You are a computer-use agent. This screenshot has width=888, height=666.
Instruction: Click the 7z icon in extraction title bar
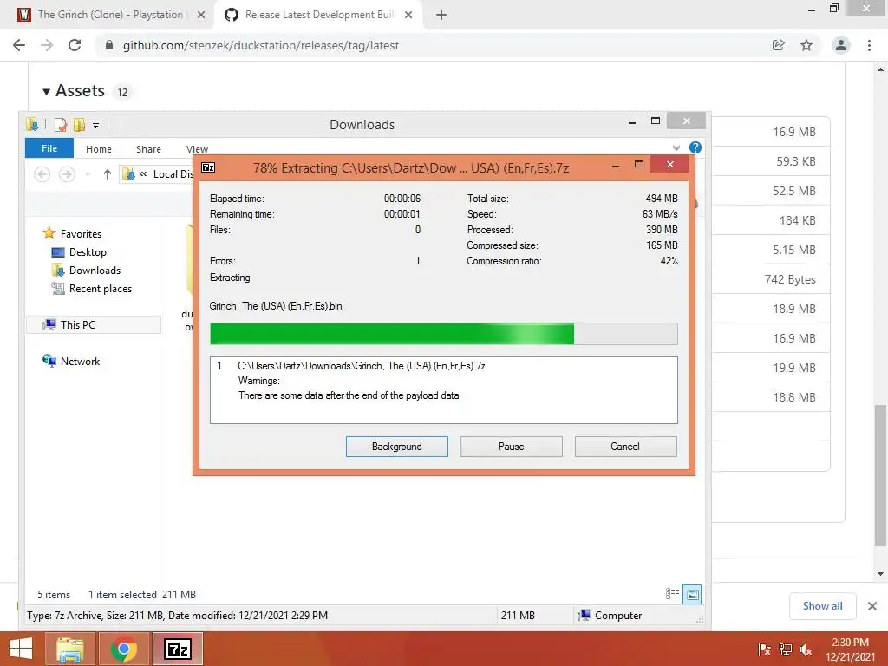(x=208, y=167)
